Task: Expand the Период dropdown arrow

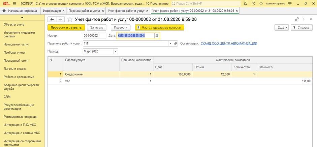Action: (116, 51)
